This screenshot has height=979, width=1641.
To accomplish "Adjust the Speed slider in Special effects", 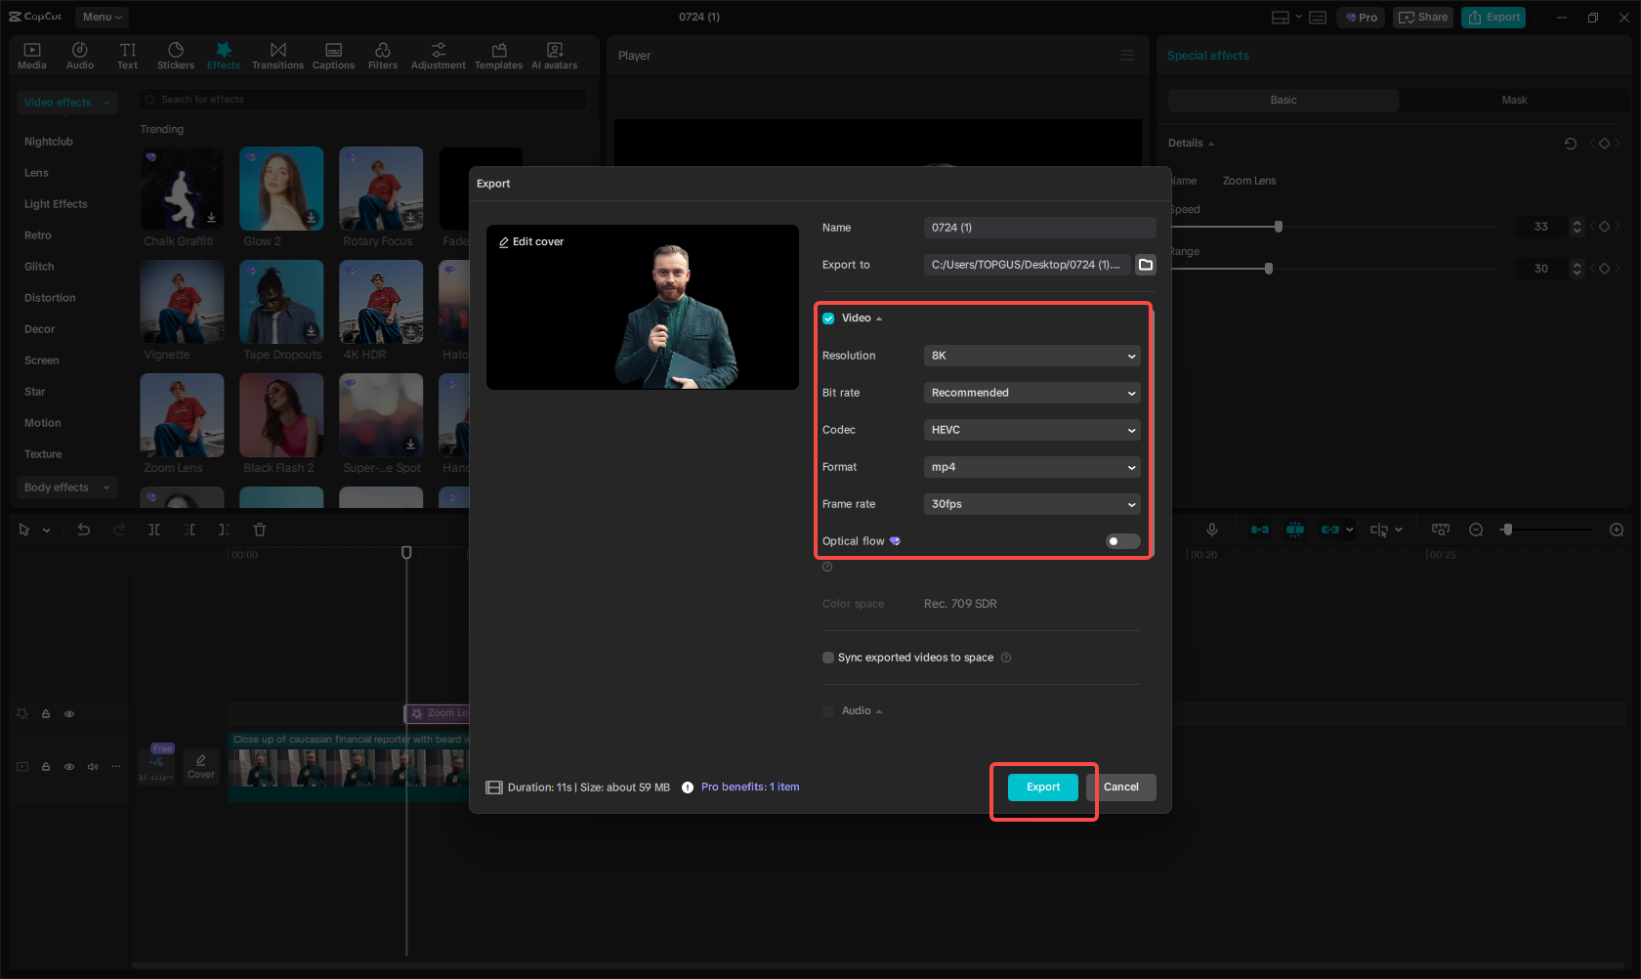I will (1278, 226).
